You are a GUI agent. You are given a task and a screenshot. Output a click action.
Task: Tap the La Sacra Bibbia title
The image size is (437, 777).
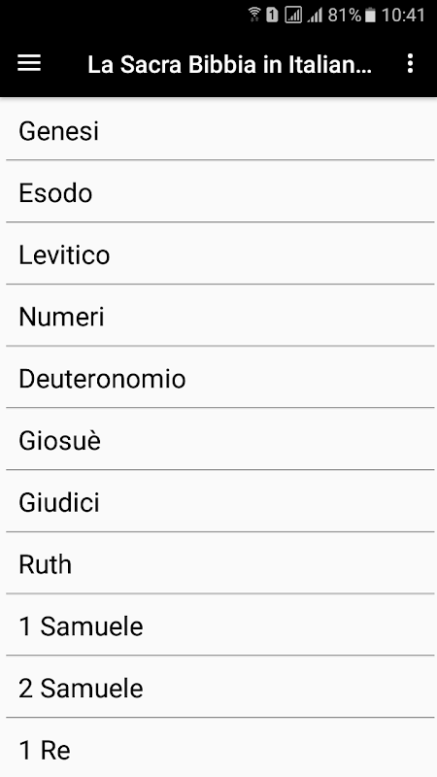230,64
